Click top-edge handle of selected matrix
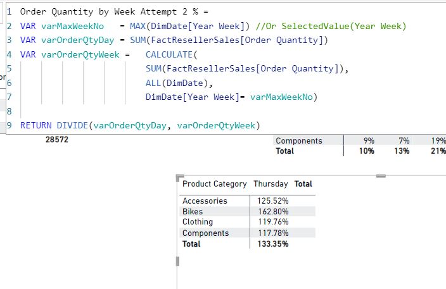This screenshot has width=446, height=289. [381, 176]
